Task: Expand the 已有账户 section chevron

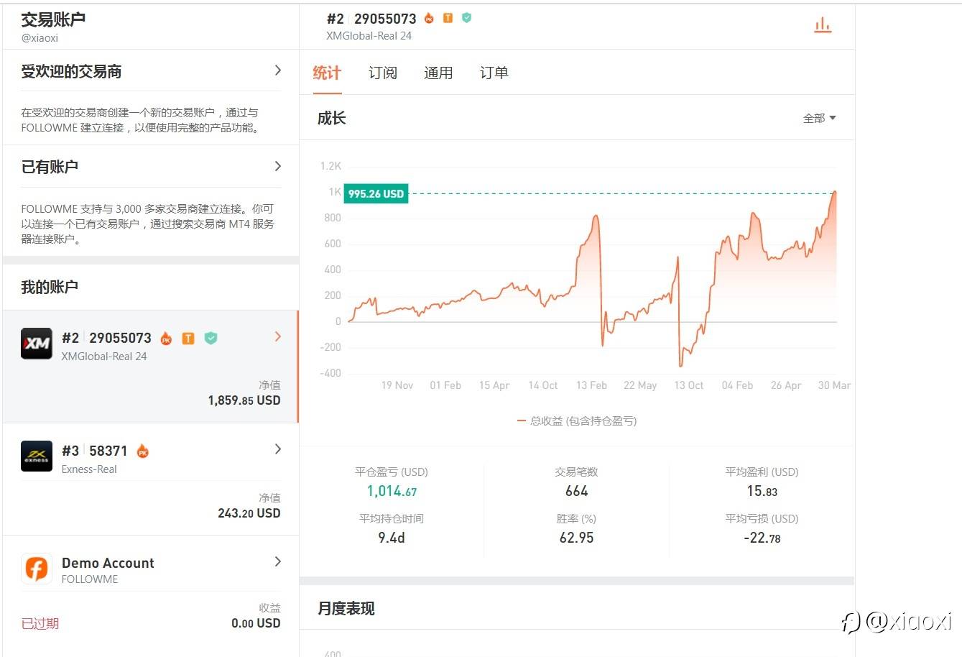Action: click(x=278, y=166)
